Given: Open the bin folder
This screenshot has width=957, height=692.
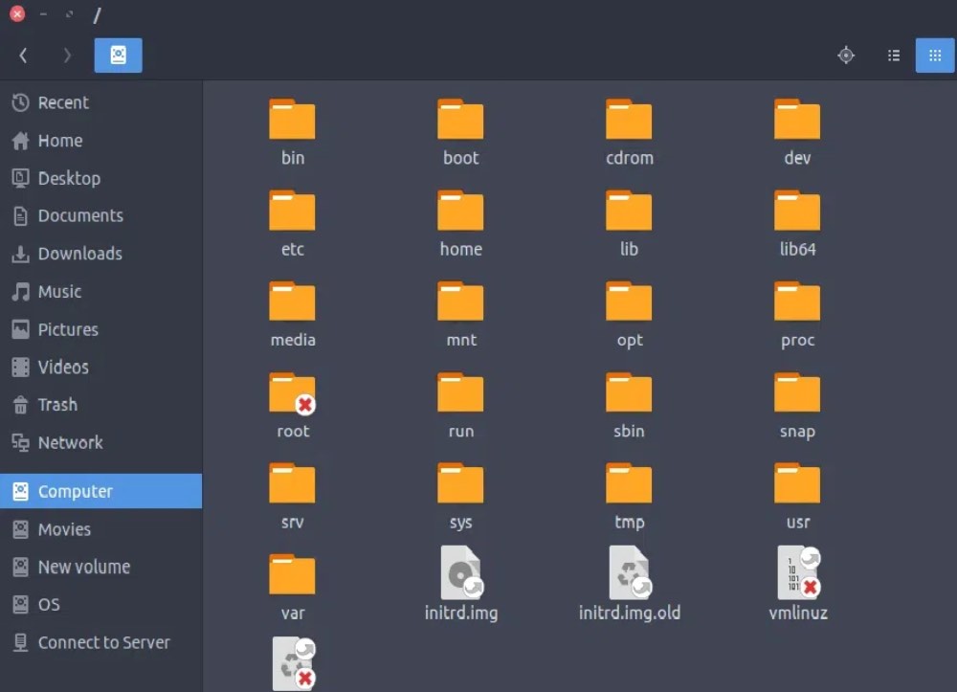Looking at the screenshot, I should (x=292, y=119).
